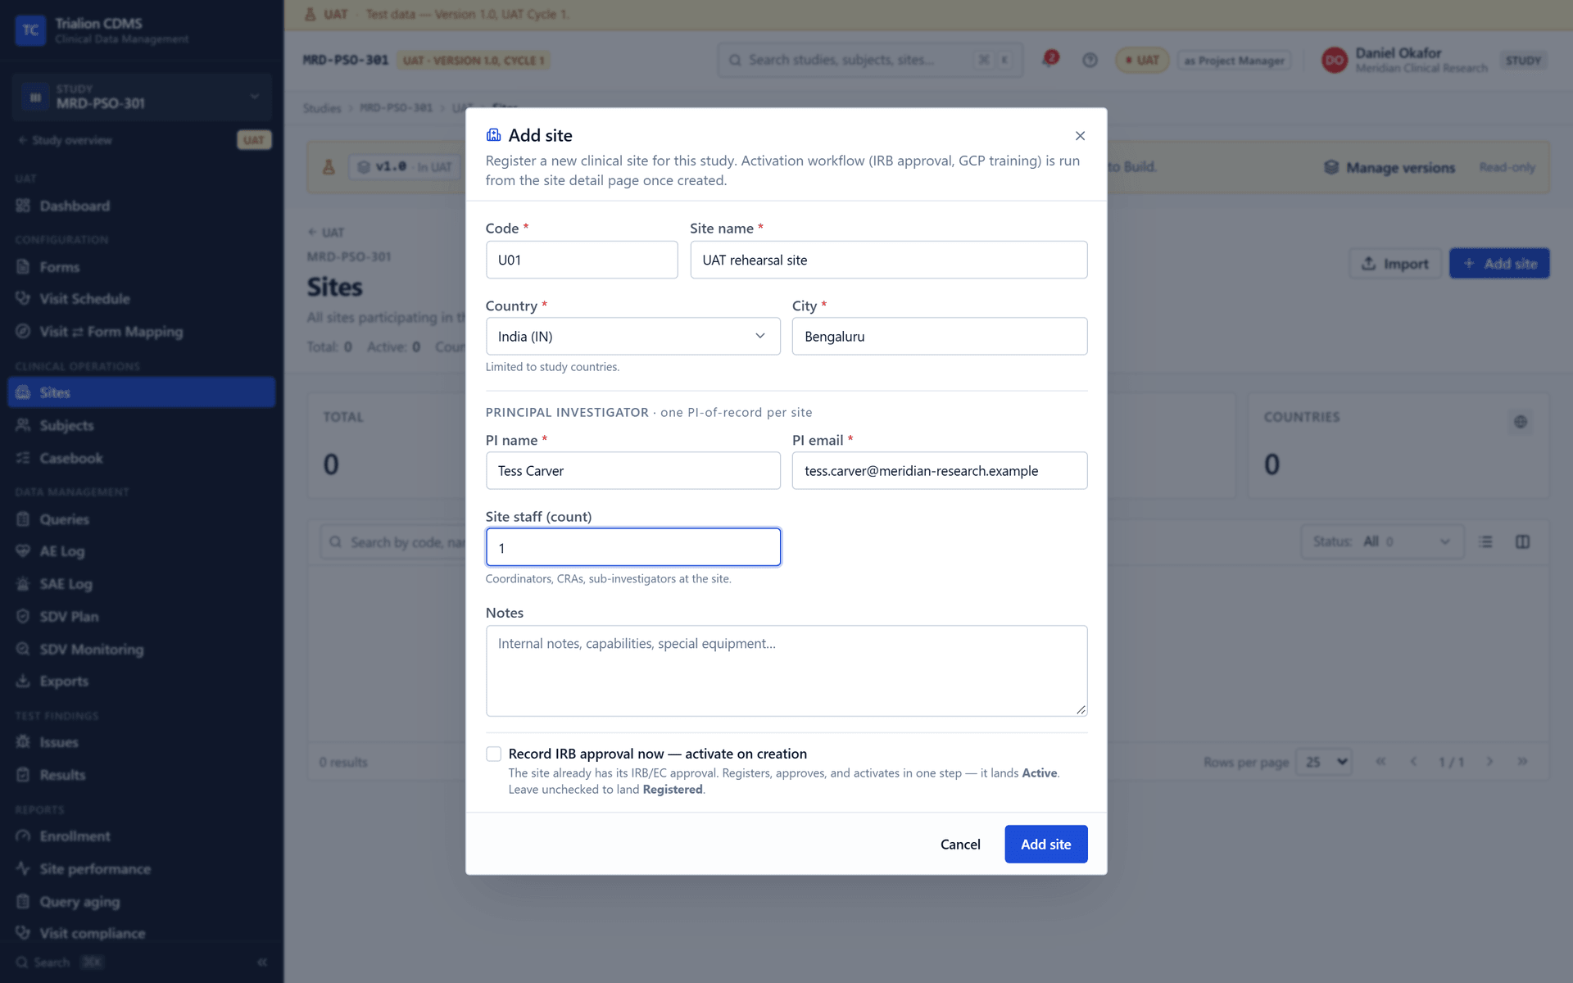Go back to Study overview
Image resolution: width=1573 pixels, height=983 pixels.
click(x=66, y=140)
